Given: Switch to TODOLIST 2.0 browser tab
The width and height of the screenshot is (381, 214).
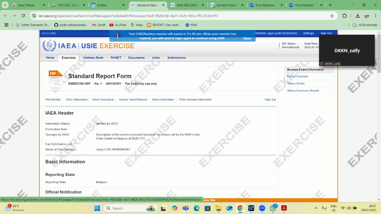Looking at the screenshot, I should pos(68,5).
